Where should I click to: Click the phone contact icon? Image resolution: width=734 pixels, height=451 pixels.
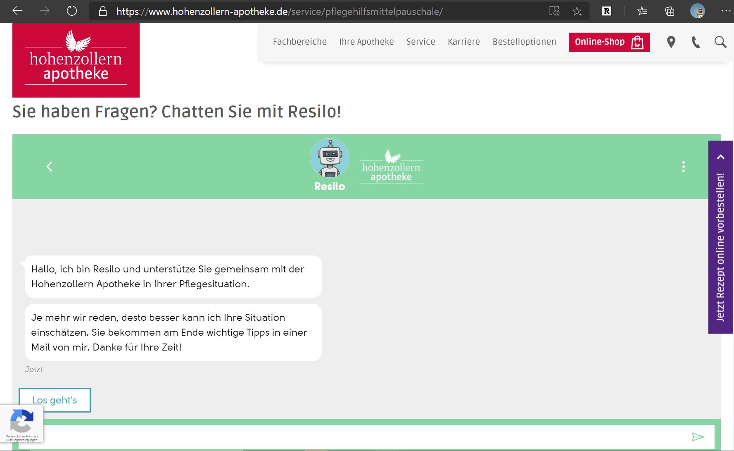(696, 42)
